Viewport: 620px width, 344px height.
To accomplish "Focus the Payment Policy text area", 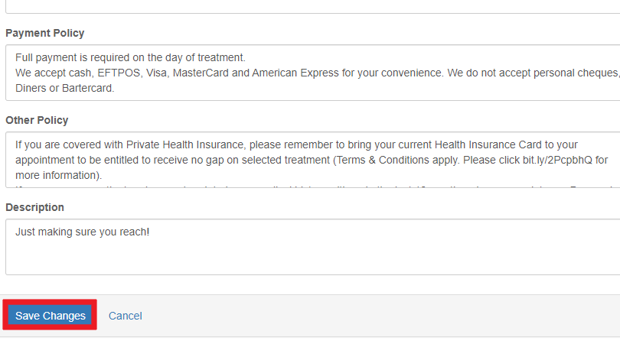I will (313, 73).
